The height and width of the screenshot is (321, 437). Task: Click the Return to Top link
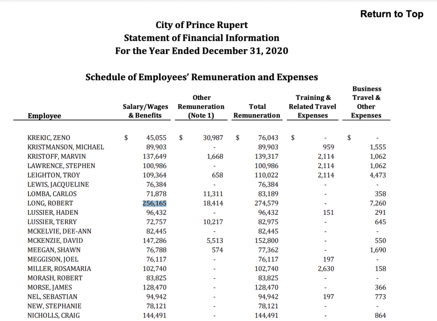[x=392, y=14]
